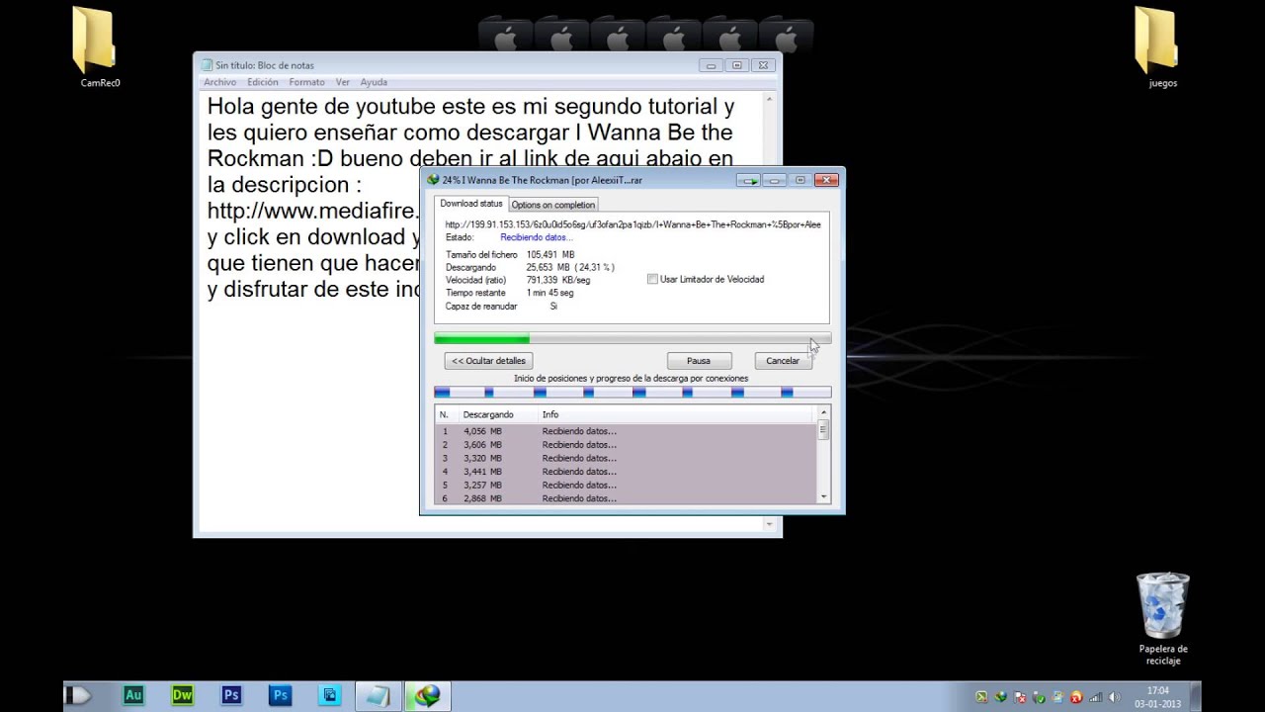Viewport: 1265px width, 712px height.
Task: Select connection row with 4,056 MB
Action: coord(626,431)
